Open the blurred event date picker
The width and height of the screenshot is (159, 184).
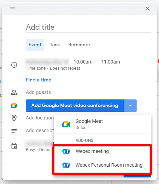(47, 61)
